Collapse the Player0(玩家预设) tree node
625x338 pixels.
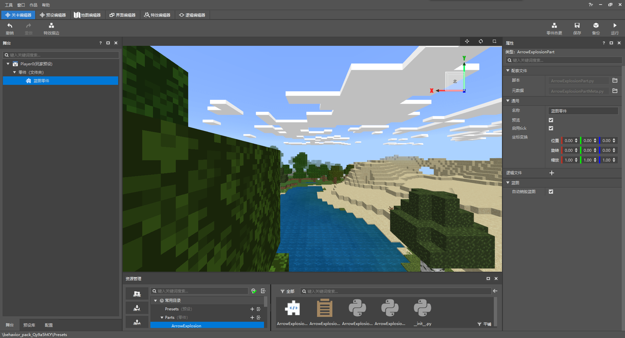tap(8, 64)
